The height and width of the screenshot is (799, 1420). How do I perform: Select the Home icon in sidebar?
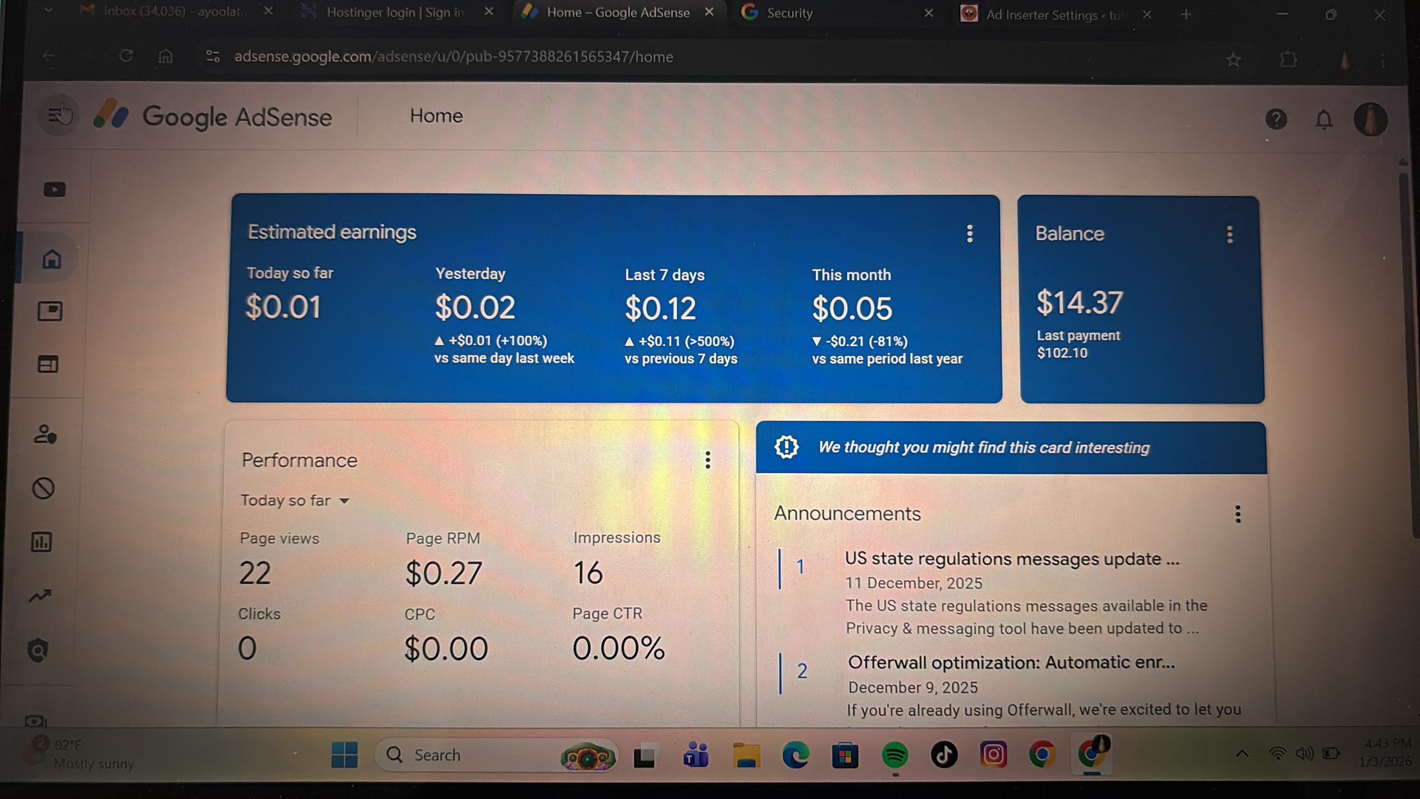point(52,259)
